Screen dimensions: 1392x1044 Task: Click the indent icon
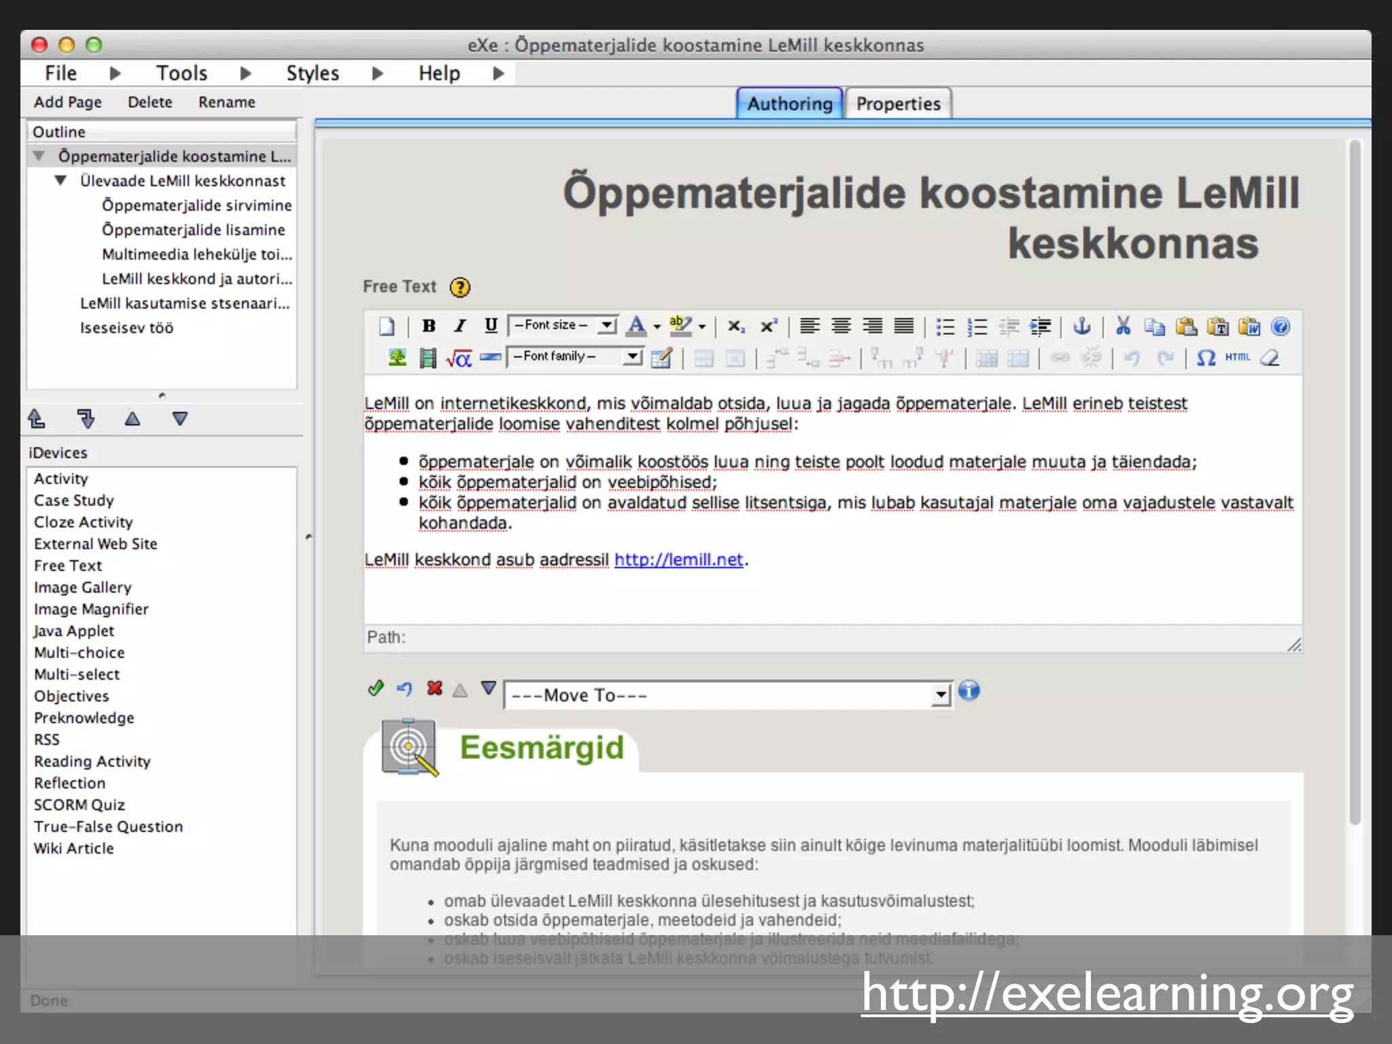pos(1040,327)
